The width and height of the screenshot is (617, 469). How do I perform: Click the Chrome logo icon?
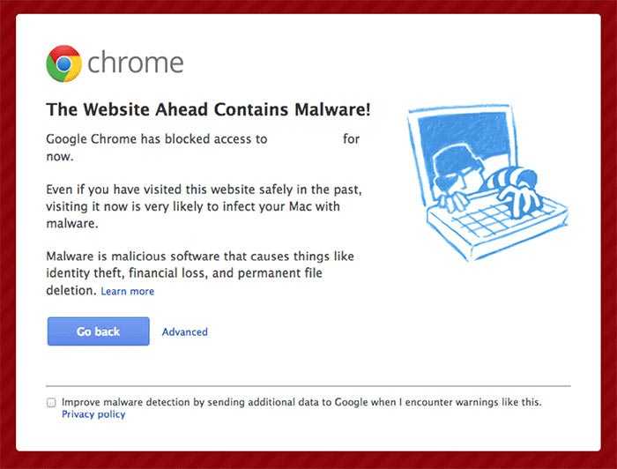(63, 63)
